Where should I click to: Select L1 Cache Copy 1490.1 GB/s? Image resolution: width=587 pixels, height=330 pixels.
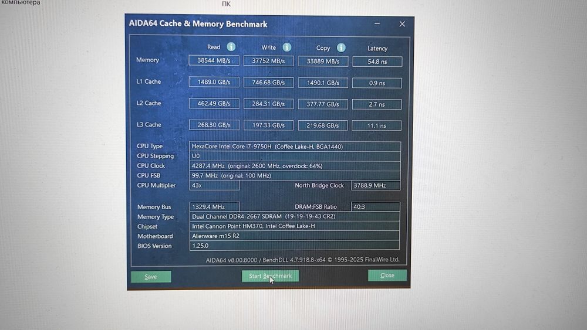[323, 83]
